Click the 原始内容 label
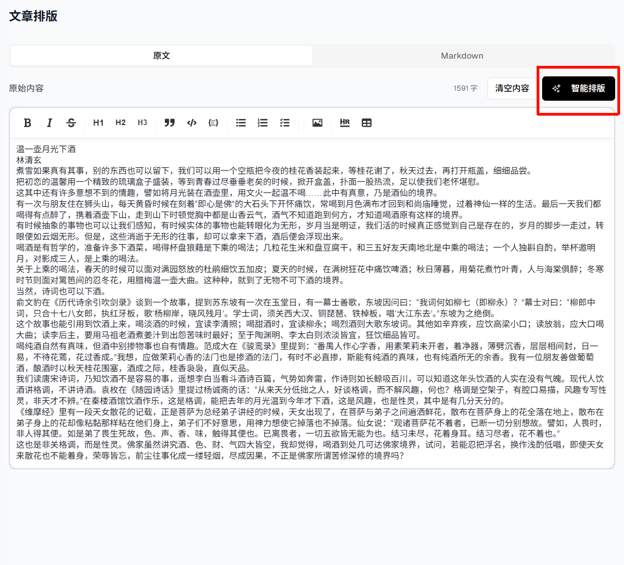Image resolution: width=624 pixels, height=565 pixels. point(26,88)
